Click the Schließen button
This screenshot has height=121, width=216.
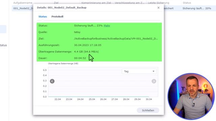pos(148,110)
